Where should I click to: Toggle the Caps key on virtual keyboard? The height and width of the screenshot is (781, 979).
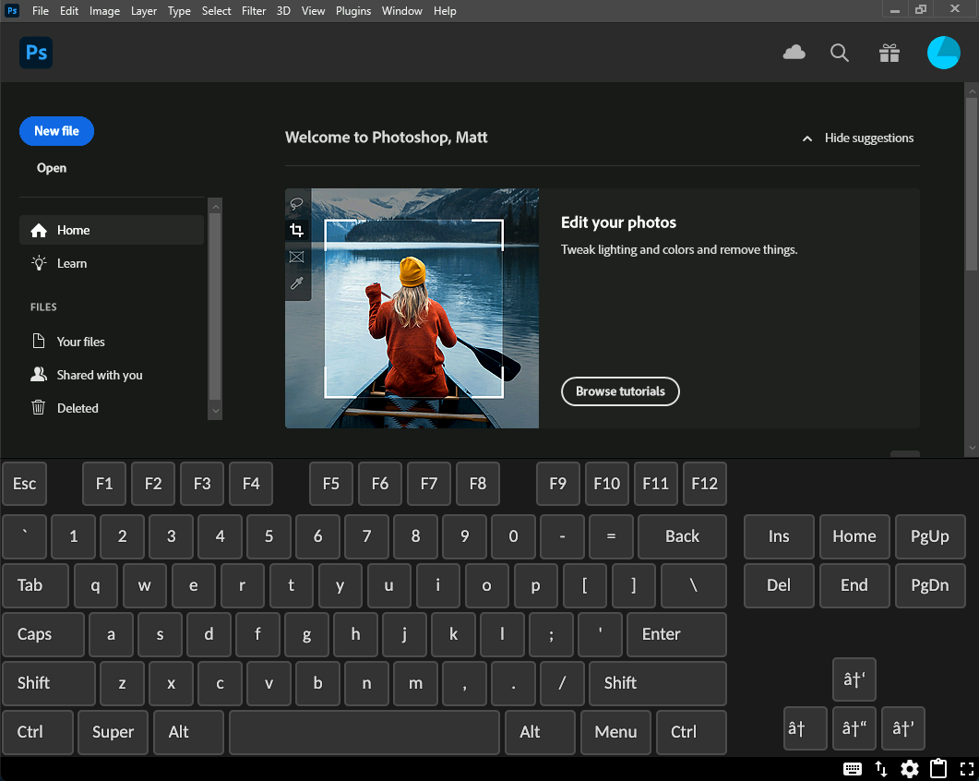pos(42,634)
